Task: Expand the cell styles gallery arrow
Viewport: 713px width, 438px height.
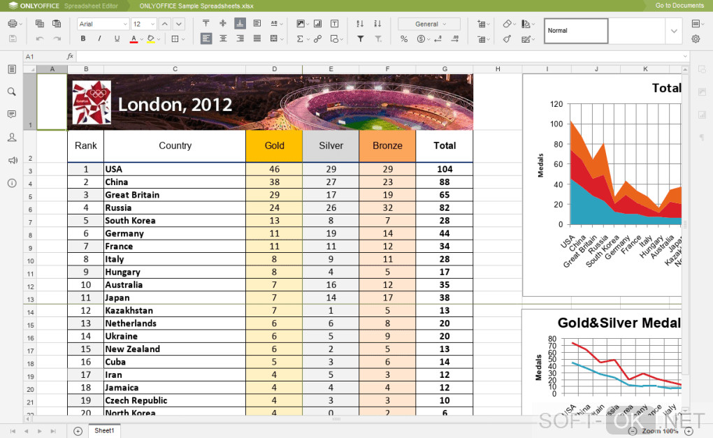Action: [x=674, y=31]
